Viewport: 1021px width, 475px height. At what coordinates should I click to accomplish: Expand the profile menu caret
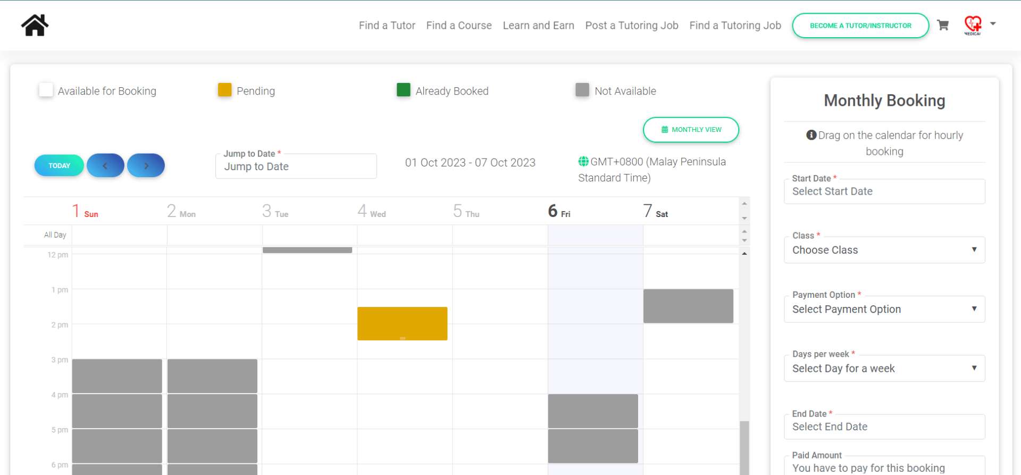(993, 24)
